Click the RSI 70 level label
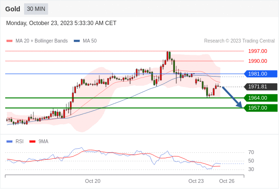 click(251, 152)
